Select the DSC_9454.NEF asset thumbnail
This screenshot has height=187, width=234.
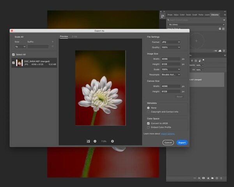click(19, 63)
